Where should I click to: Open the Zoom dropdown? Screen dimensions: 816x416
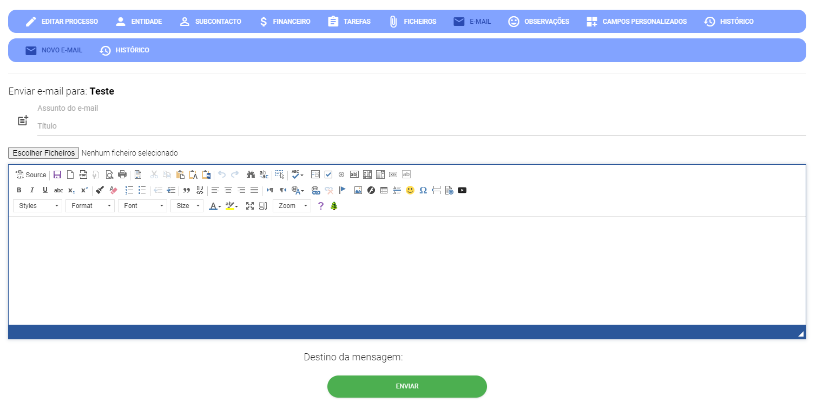point(292,206)
